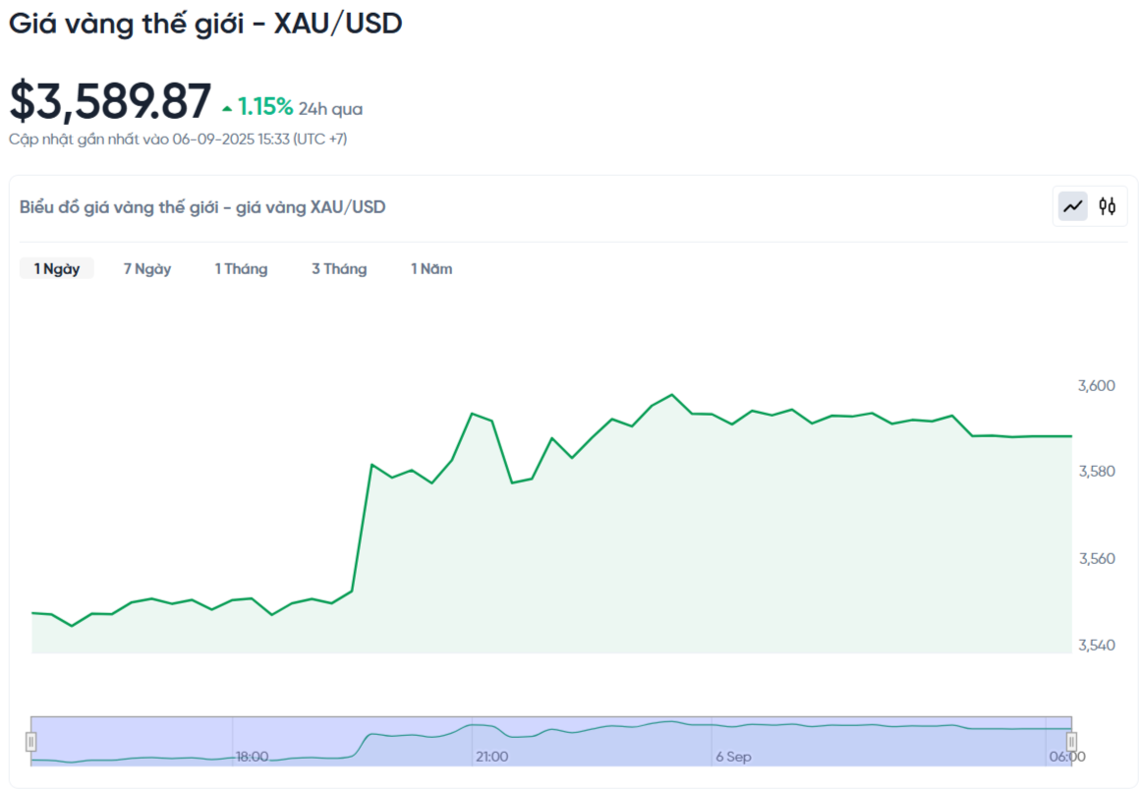Select the 1 Năm time range

click(431, 268)
